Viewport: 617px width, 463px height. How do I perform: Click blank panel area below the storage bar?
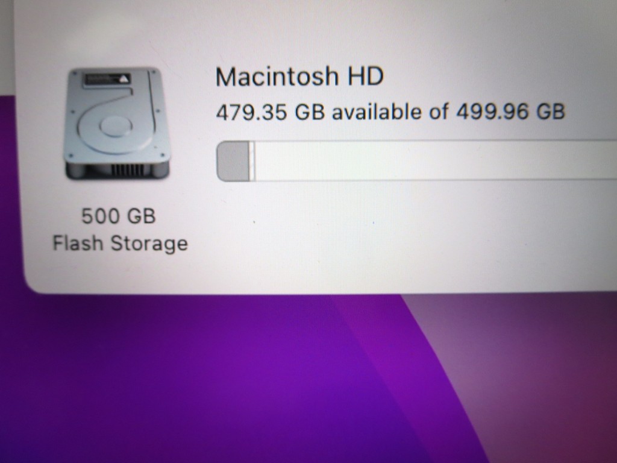pyautogui.click(x=393, y=236)
